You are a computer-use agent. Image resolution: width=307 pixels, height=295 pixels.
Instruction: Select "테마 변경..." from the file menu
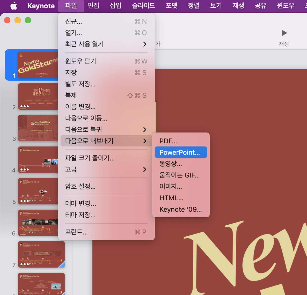click(81, 204)
